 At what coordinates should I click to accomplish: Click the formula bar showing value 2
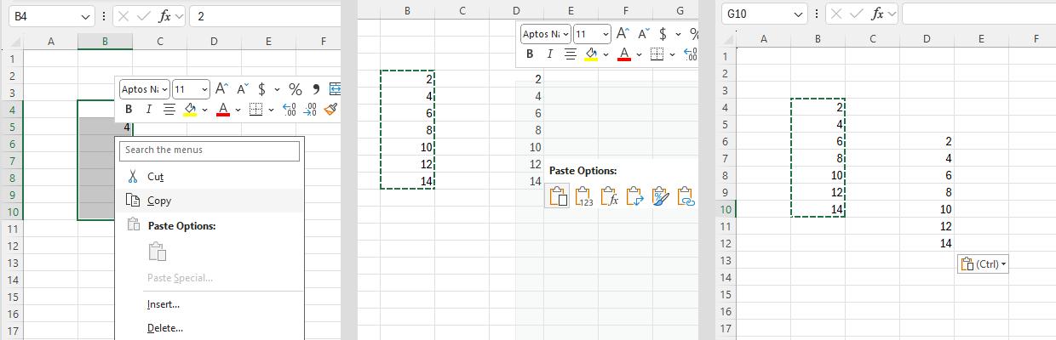click(264, 16)
